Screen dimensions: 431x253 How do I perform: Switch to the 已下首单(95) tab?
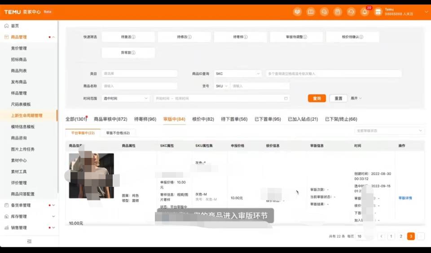(x=268, y=119)
